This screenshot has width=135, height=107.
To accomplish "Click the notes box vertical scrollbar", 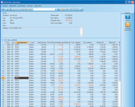I will pos(81,32).
